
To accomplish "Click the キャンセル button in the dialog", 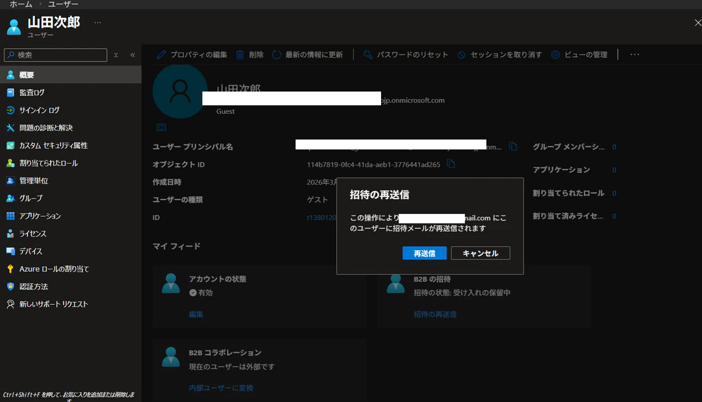I will click(x=480, y=253).
